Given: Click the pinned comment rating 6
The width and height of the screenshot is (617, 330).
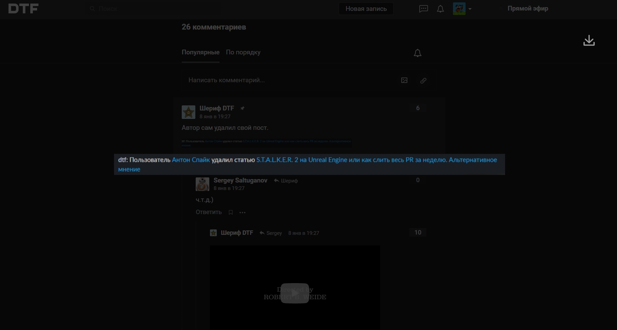Looking at the screenshot, I should 418,108.
